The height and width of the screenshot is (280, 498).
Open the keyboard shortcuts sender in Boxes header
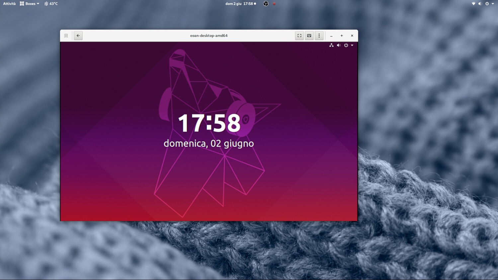309,35
